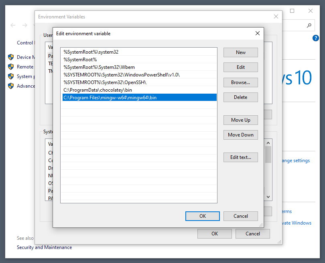Open System protection link in sidebar
Image resolution: width=325 pixels, height=263 pixels.
(x=26, y=76)
